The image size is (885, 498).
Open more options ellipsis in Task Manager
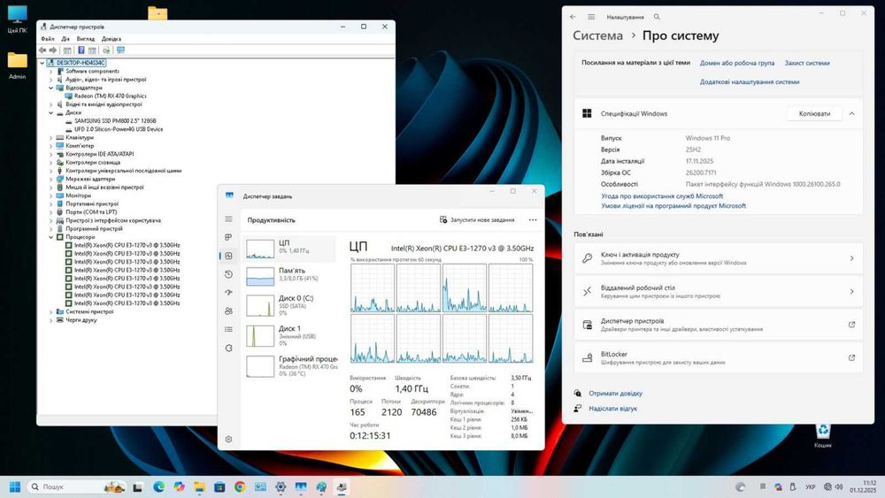[533, 220]
